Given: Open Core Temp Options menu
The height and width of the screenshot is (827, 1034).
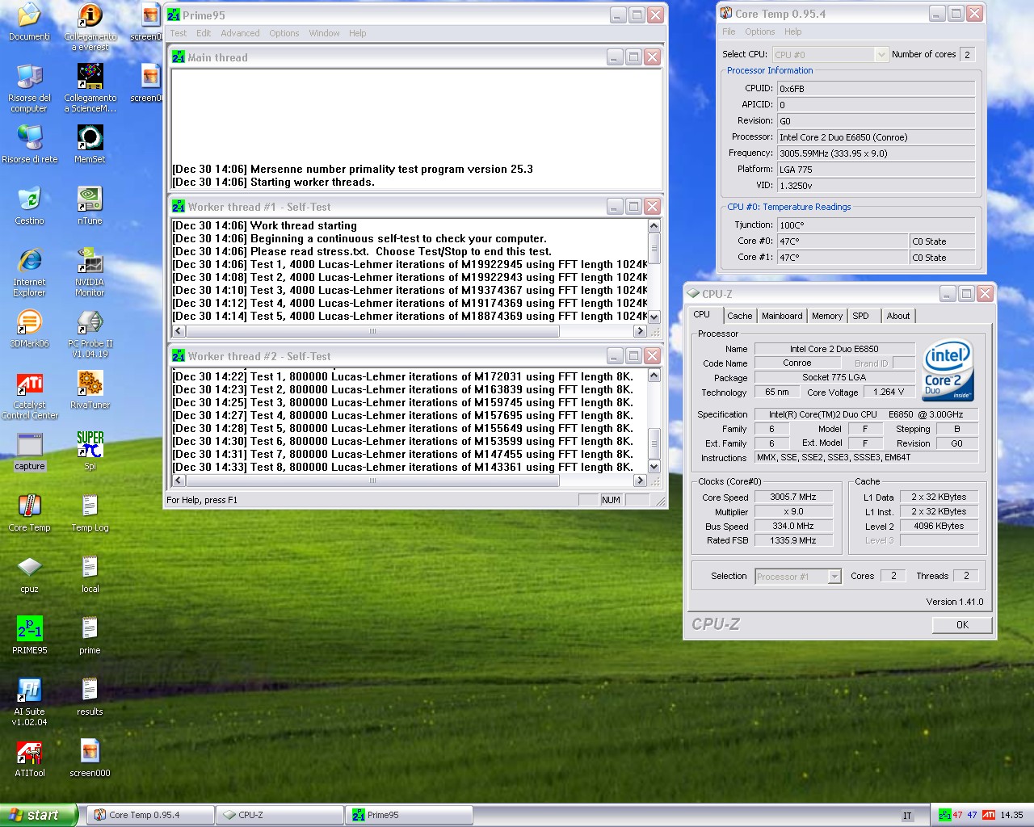Looking at the screenshot, I should click(x=759, y=31).
